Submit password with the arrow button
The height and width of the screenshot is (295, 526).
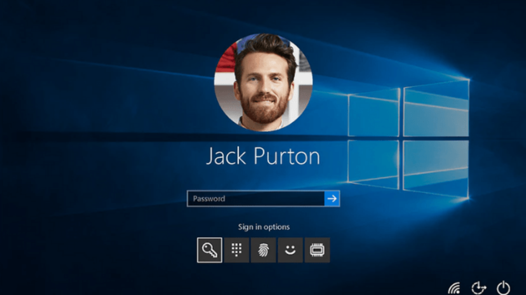[x=332, y=199]
